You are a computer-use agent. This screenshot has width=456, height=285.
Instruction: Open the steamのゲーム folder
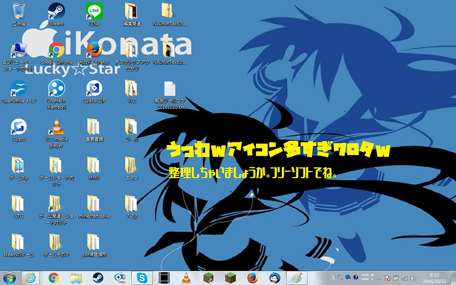[19, 245]
